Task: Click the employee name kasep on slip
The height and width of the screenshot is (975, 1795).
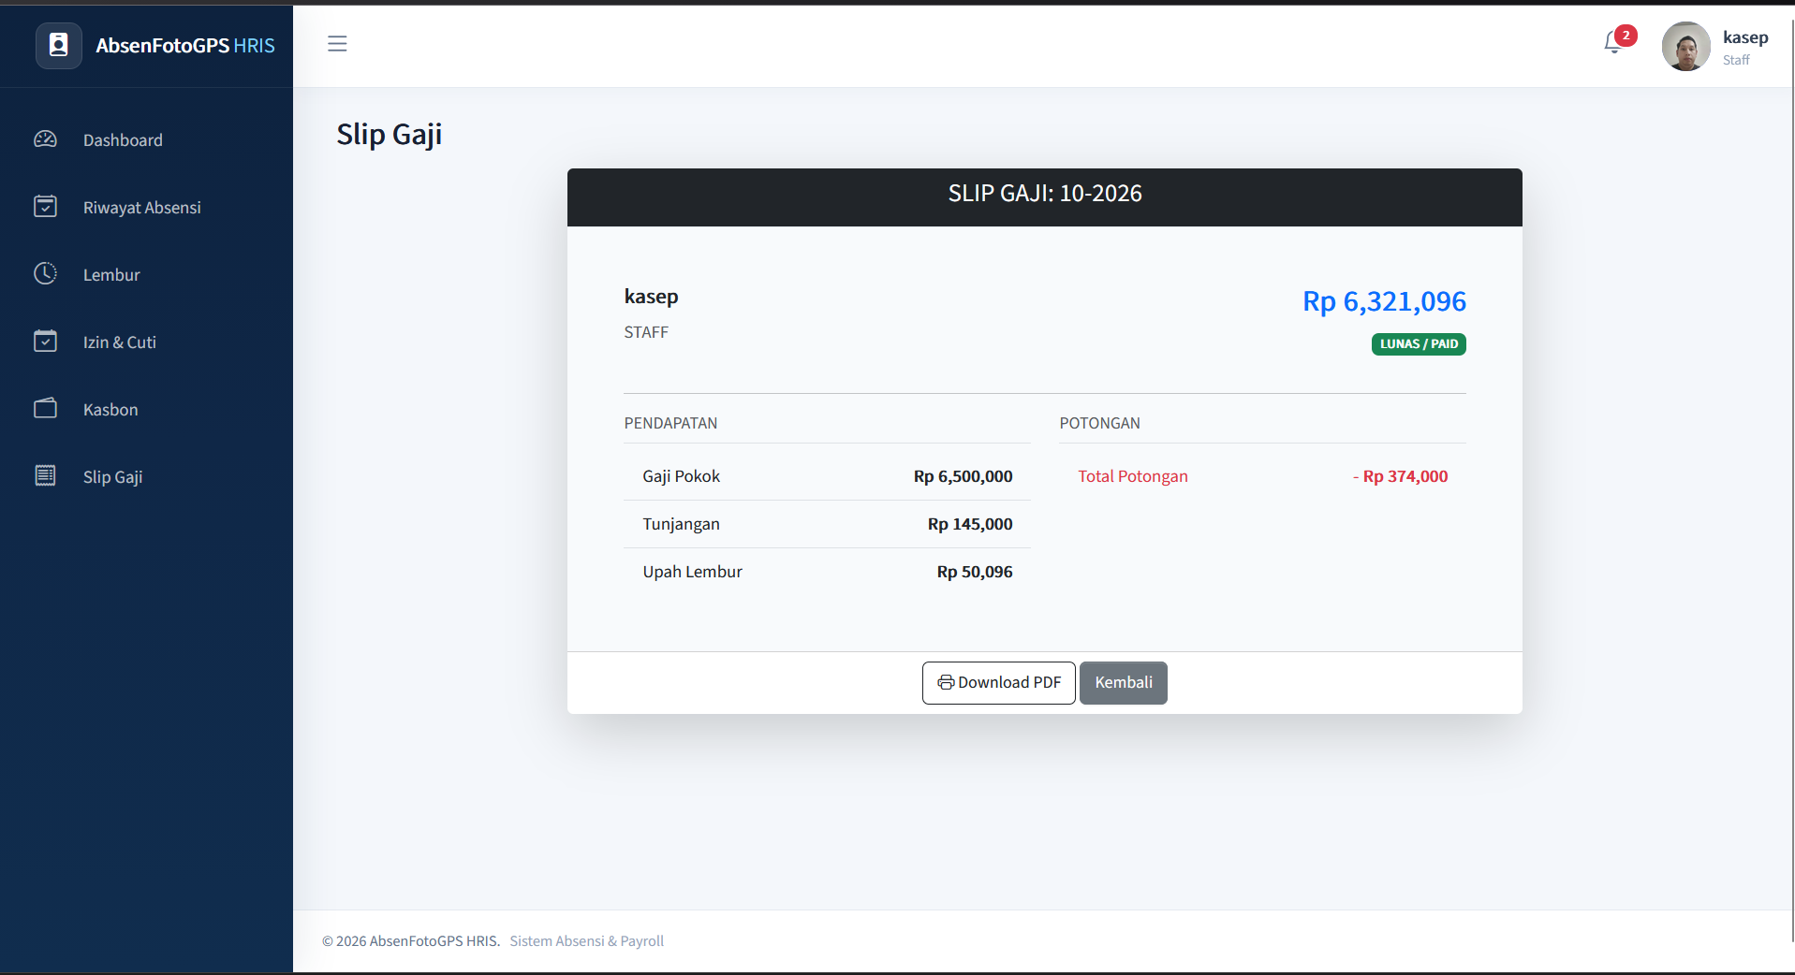Action: (x=651, y=297)
